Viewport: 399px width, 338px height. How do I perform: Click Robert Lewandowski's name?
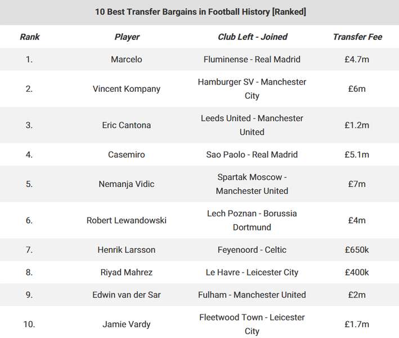point(127,220)
